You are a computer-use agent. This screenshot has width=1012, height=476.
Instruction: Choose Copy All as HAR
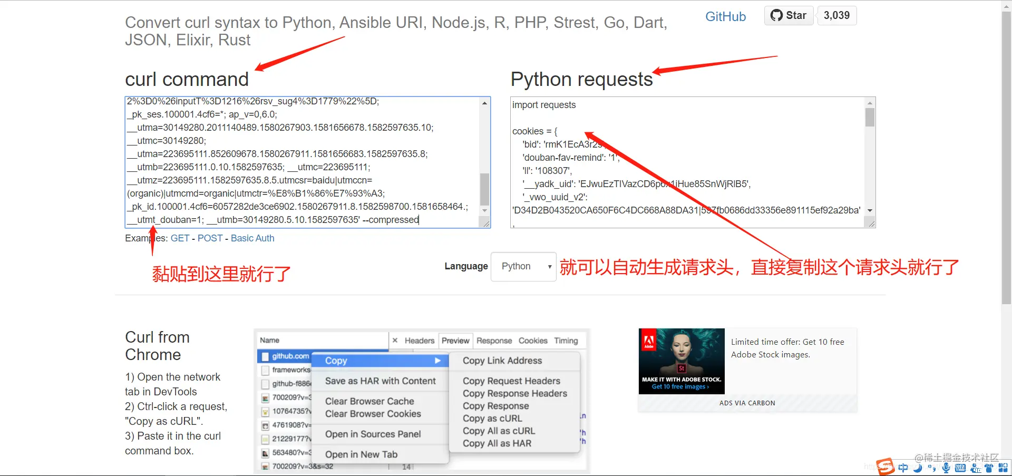point(497,444)
